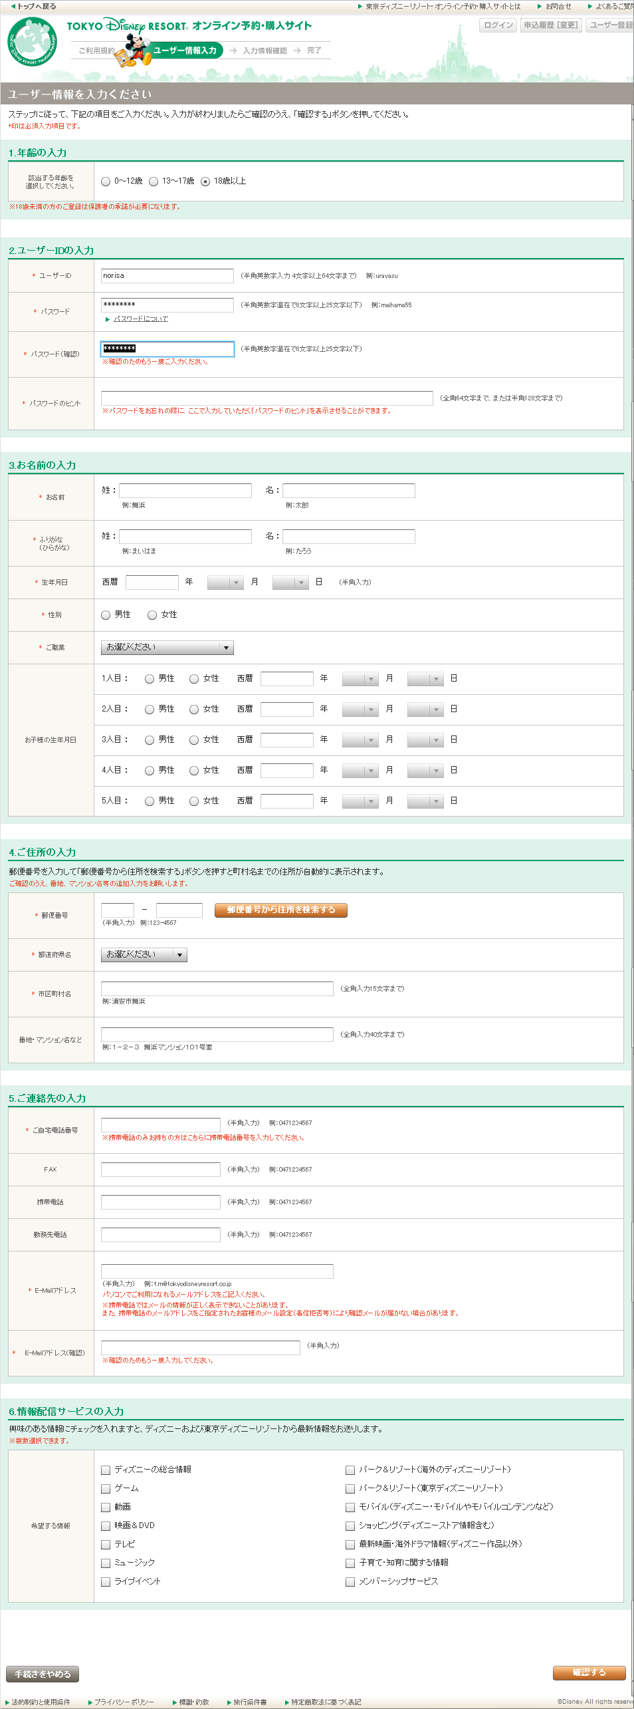634x1709 pixels.
Task: Open 東京ディズニーリゾート・オンライン予約・購入サイトとは link
Action: point(439,6)
